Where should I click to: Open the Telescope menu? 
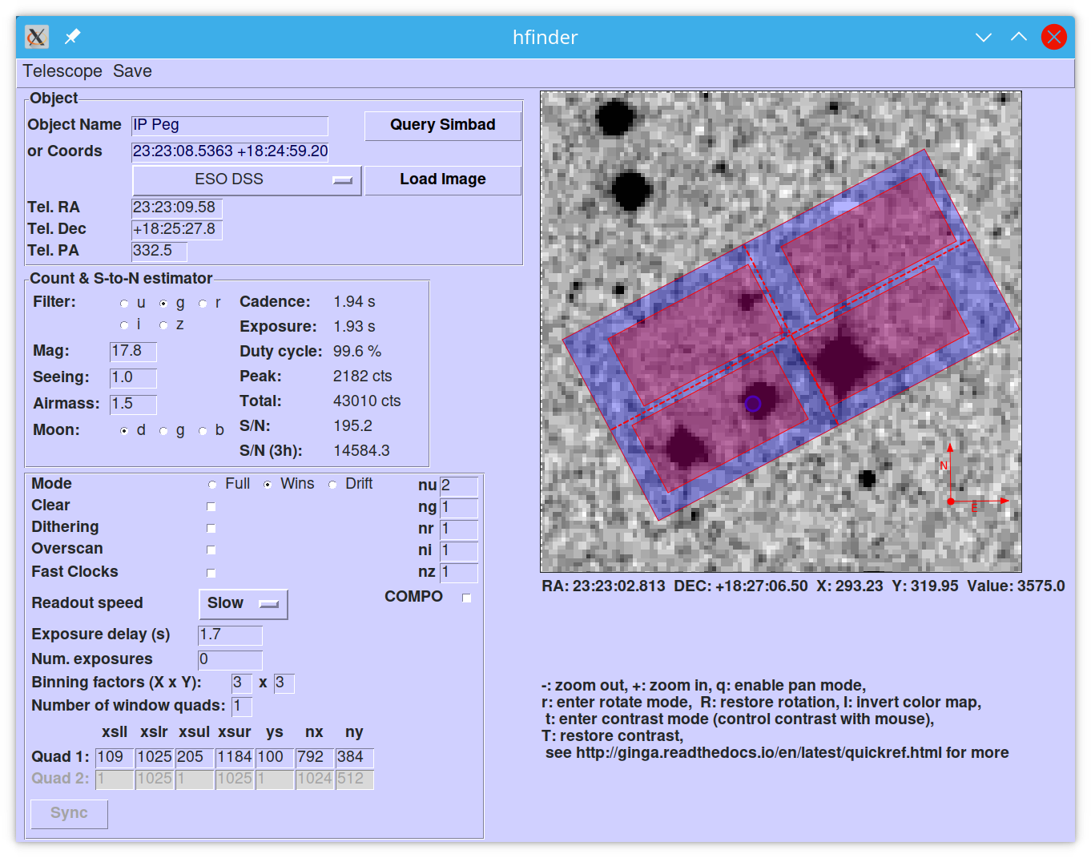(x=62, y=71)
